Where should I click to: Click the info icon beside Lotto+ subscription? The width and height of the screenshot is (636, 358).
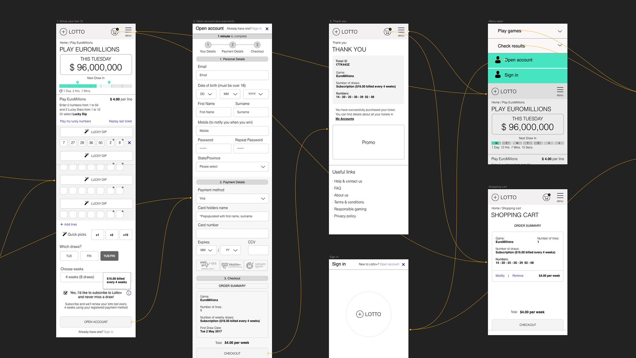129,293
